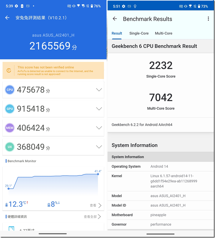215x238 pixels.
Task: Tap device name asus ASUS_AI2401_H in AnTuTu header
Action: click(x=53, y=35)
